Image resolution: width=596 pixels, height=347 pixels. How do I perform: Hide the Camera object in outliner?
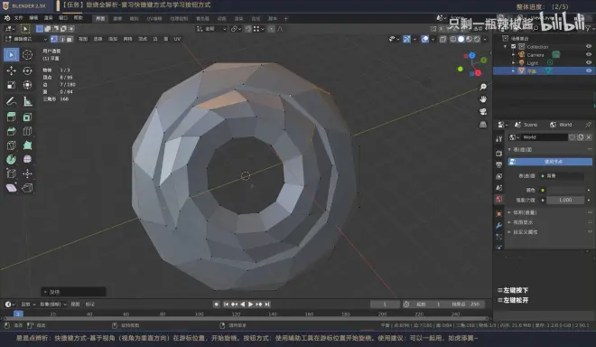[589, 55]
